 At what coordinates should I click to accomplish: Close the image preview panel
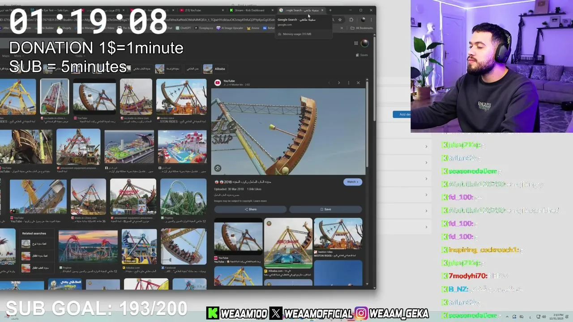click(358, 83)
